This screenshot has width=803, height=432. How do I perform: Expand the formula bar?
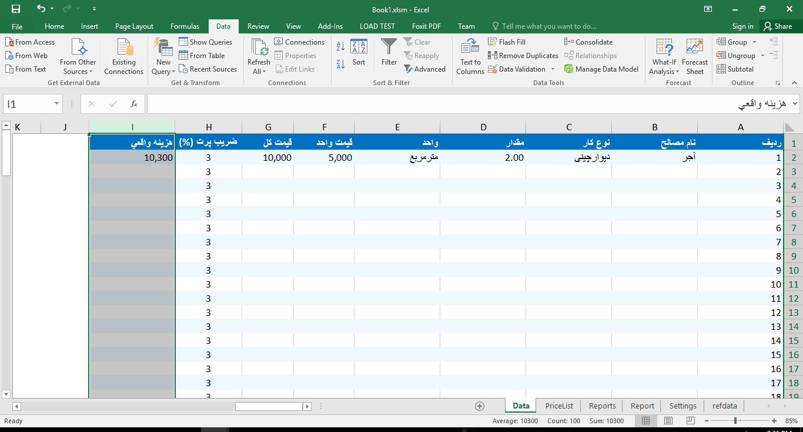coord(795,104)
